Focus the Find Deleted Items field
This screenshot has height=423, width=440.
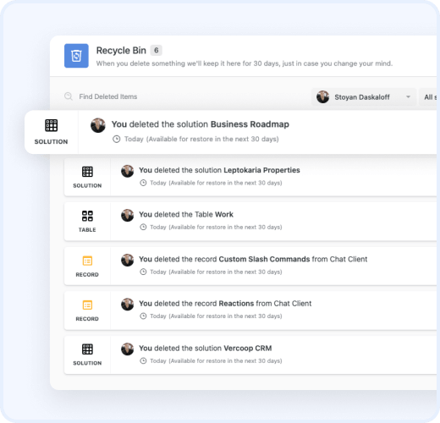[x=108, y=96]
